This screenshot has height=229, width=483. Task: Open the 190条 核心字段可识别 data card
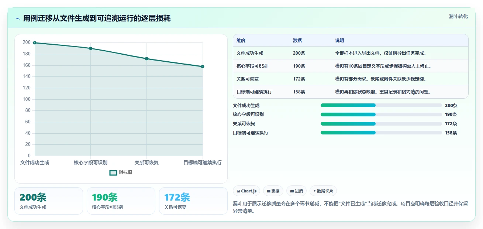coord(121,201)
